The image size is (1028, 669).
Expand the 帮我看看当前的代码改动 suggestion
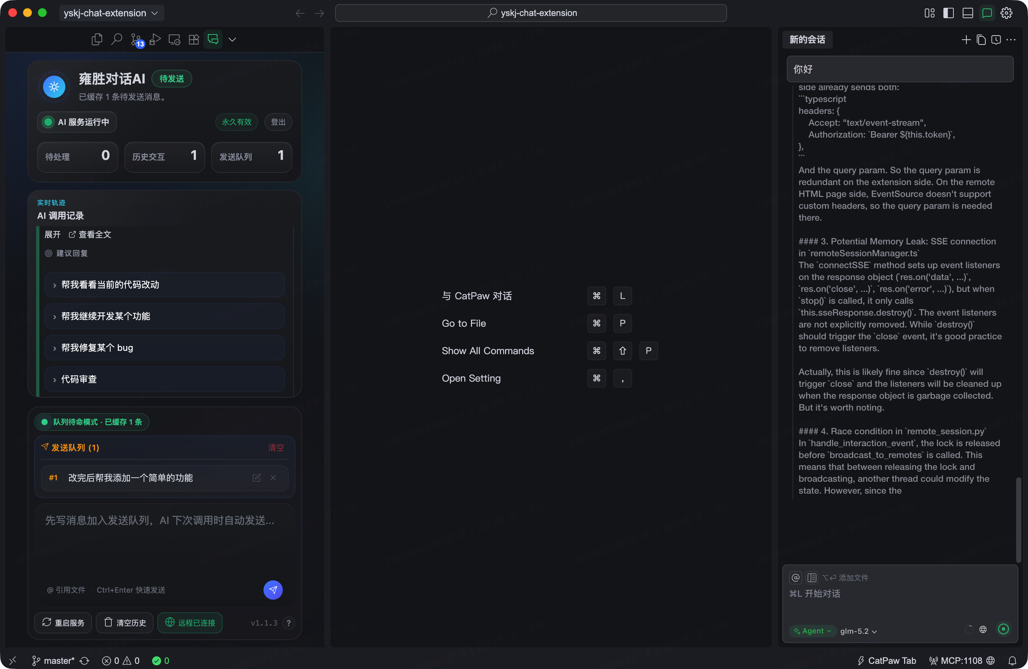point(164,284)
